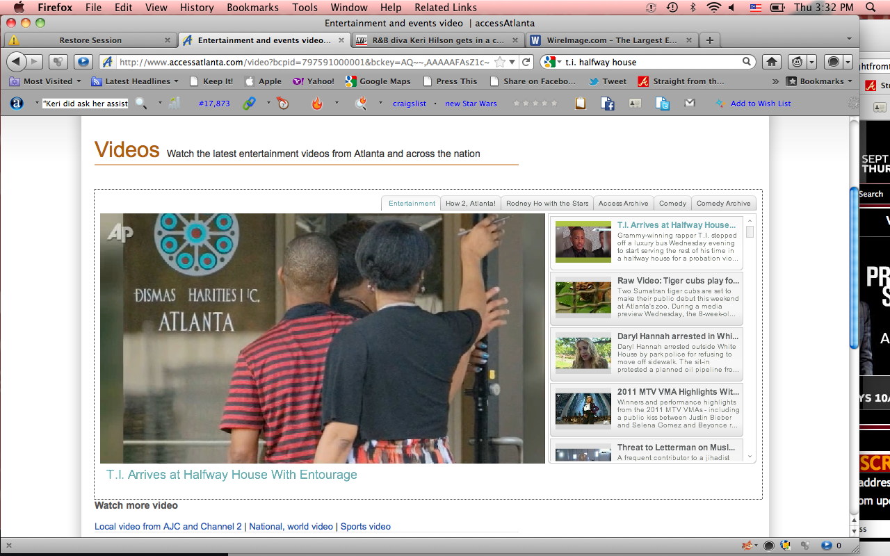The image size is (890, 556).
Task: Bookmark this page with the star icon
Action: coord(500,62)
